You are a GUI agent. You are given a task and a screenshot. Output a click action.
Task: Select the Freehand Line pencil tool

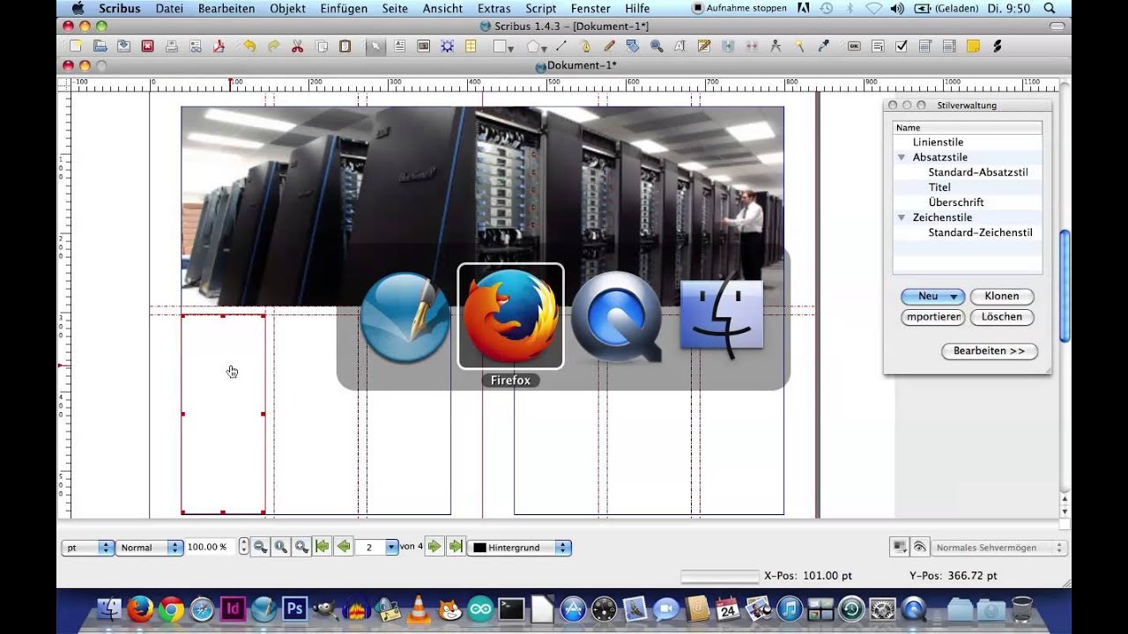click(x=609, y=46)
